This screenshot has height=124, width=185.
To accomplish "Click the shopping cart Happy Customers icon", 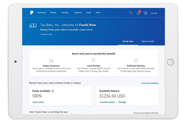I will click(51, 60).
